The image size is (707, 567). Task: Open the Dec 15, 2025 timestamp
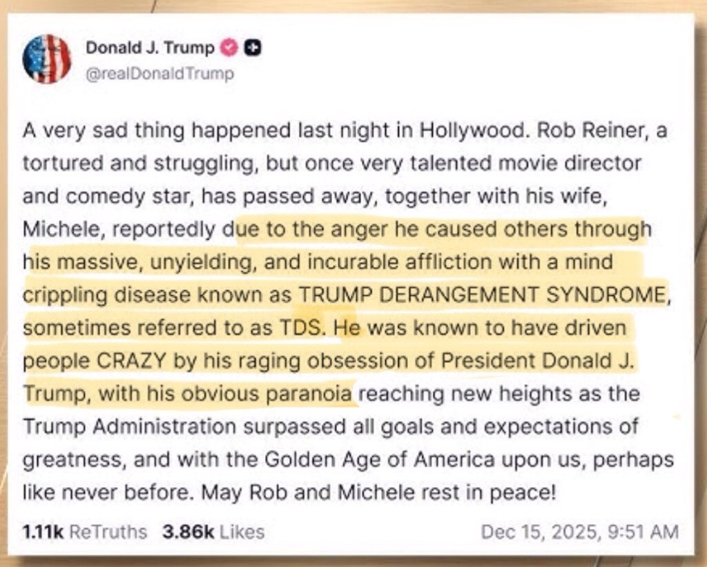[x=579, y=532]
